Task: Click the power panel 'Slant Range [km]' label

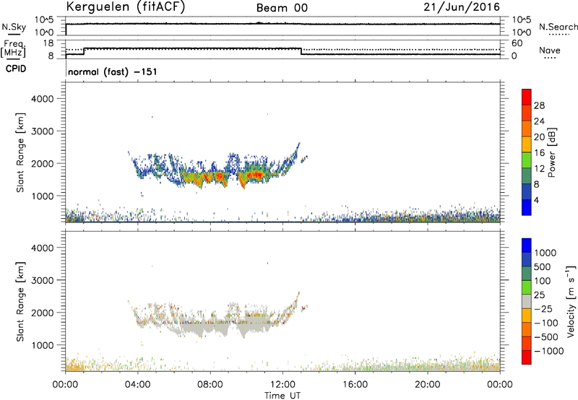Action: pos(20,152)
